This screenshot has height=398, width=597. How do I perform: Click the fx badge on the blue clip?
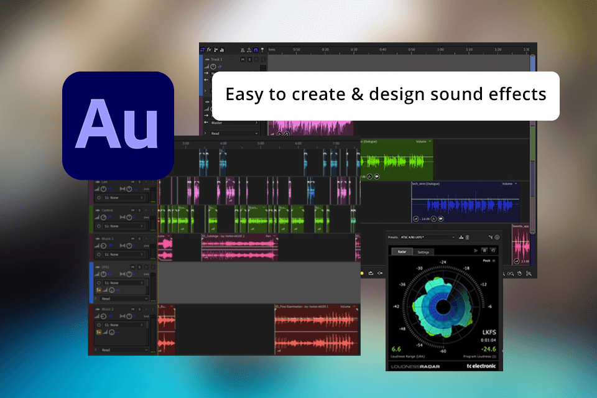(x=433, y=219)
